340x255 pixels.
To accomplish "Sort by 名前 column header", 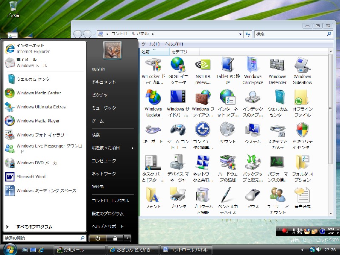I will click(155, 51).
